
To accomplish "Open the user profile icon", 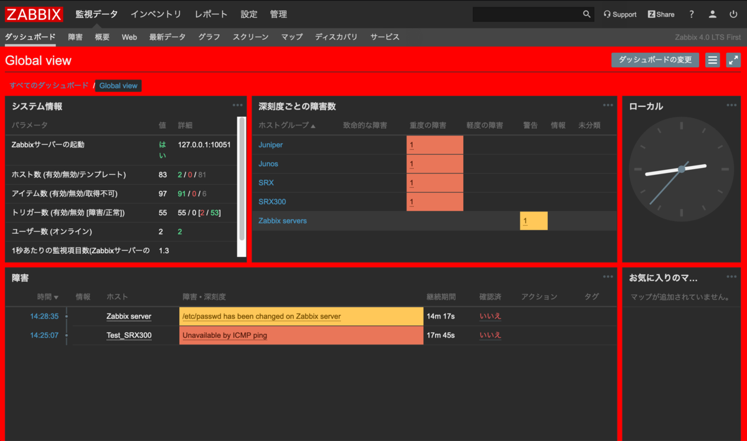I will [712, 14].
